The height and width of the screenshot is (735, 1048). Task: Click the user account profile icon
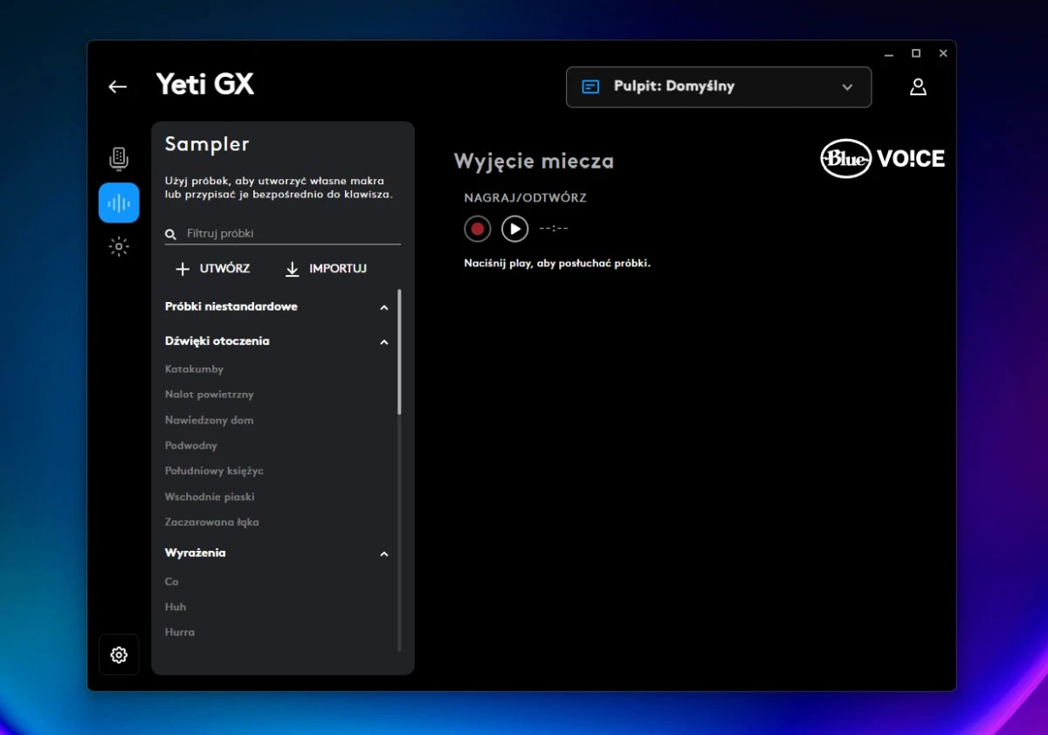(918, 86)
